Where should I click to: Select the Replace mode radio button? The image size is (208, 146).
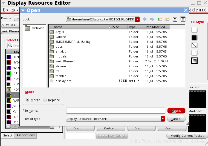click(x=45, y=100)
